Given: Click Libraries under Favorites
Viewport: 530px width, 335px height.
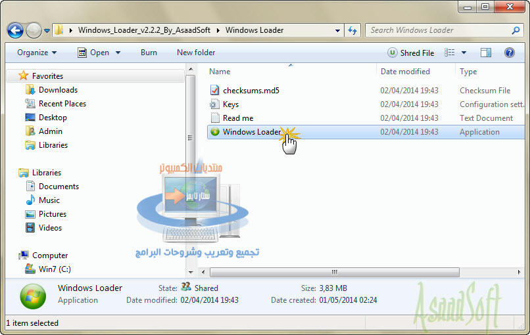Looking at the screenshot, I should click(x=53, y=145).
